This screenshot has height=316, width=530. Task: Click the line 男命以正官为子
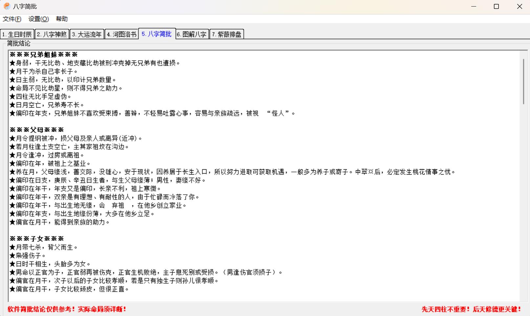coord(146,272)
